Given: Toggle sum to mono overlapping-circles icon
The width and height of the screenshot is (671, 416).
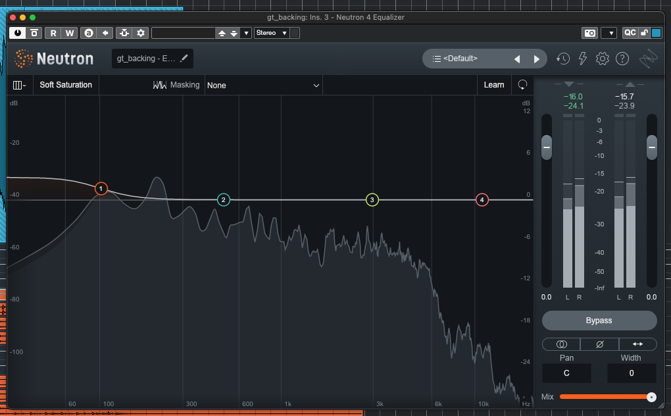Looking at the screenshot, I should click(x=561, y=344).
